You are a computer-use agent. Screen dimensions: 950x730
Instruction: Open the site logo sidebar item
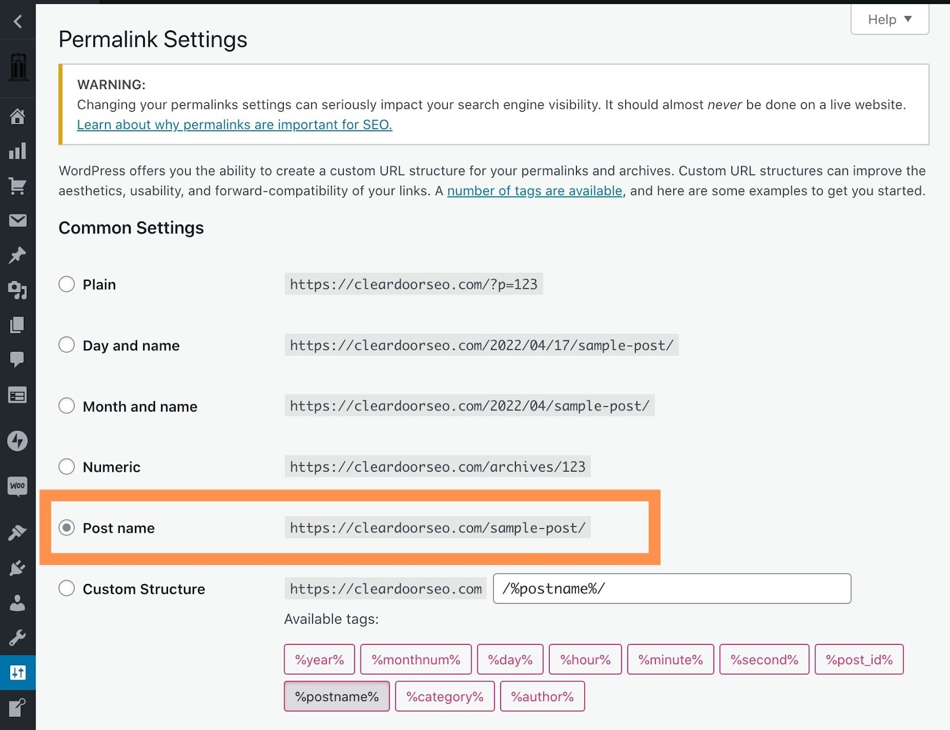18,67
